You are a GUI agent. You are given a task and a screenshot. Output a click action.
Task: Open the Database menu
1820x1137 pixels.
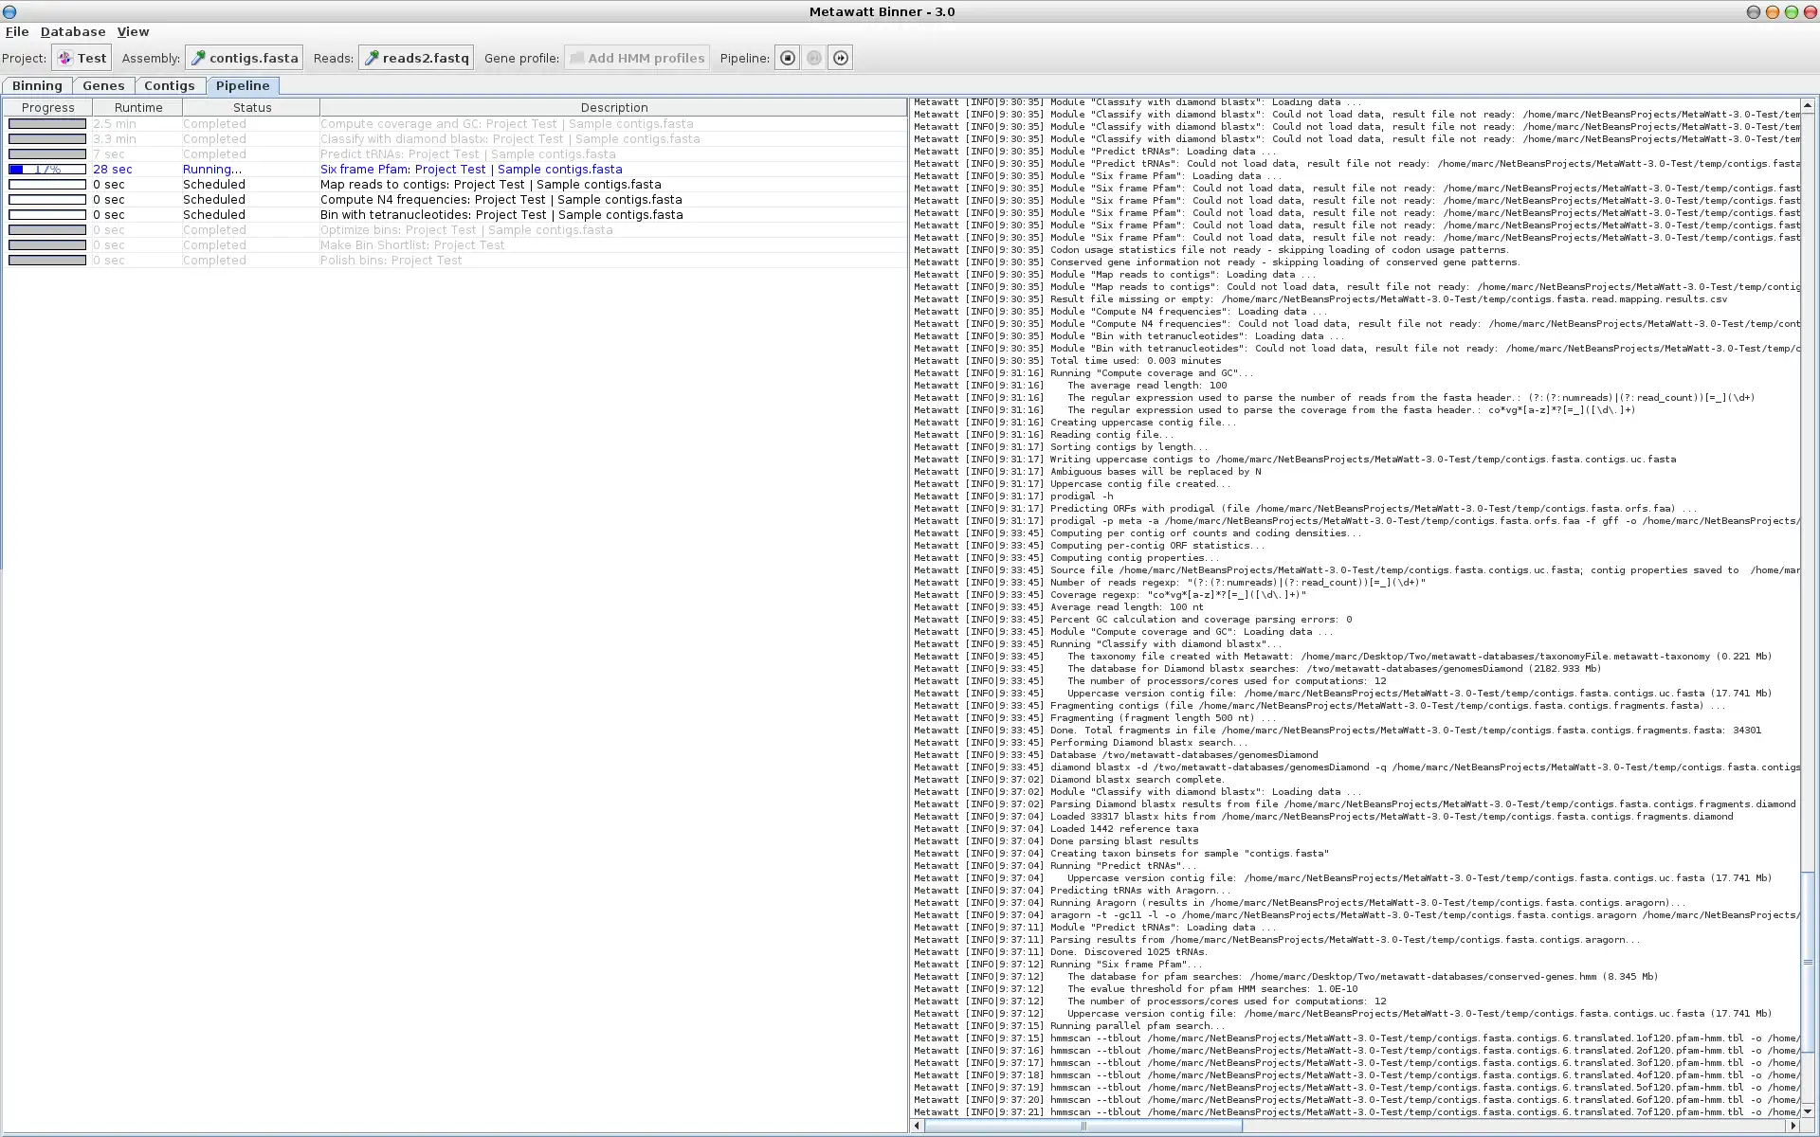[x=72, y=30]
